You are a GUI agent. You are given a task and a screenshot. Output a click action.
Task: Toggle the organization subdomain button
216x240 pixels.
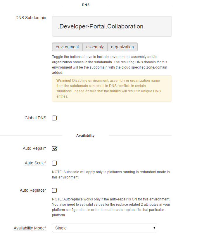[x=122, y=47]
